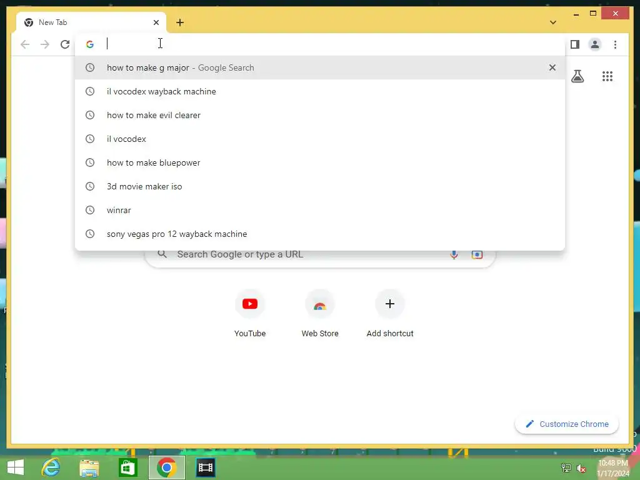Open the Google apps grid

click(x=607, y=76)
